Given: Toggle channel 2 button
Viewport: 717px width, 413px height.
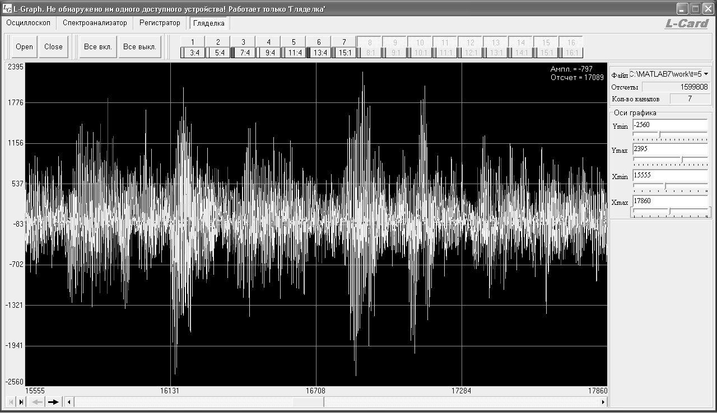Looking at the screenshot, I should tap(218, 42).
